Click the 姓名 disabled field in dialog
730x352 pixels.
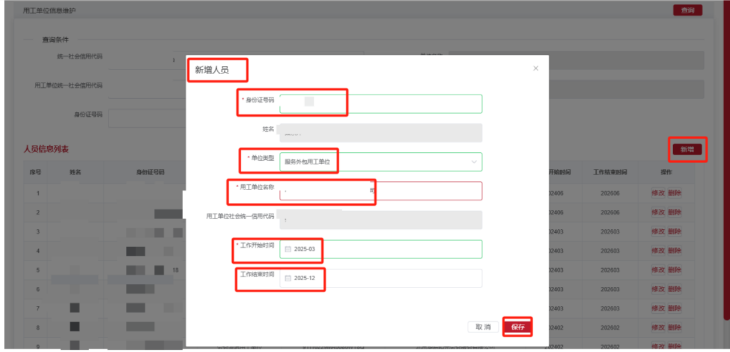tap(380, 133)
